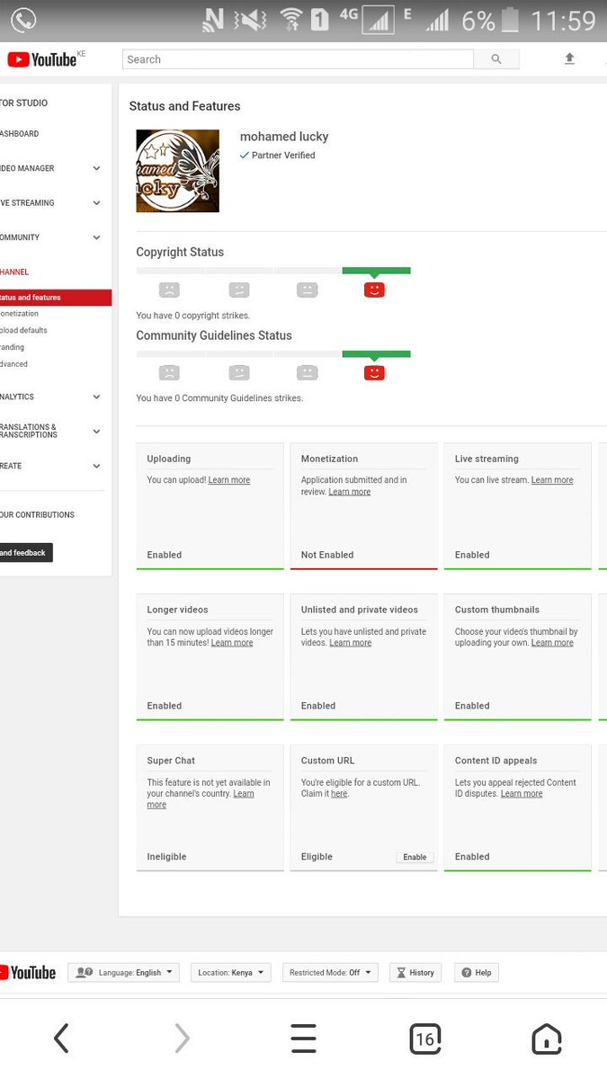Select the Channel sidebar heading
Viewport: 607px width, 1079px height.
(x=15, y=272)
